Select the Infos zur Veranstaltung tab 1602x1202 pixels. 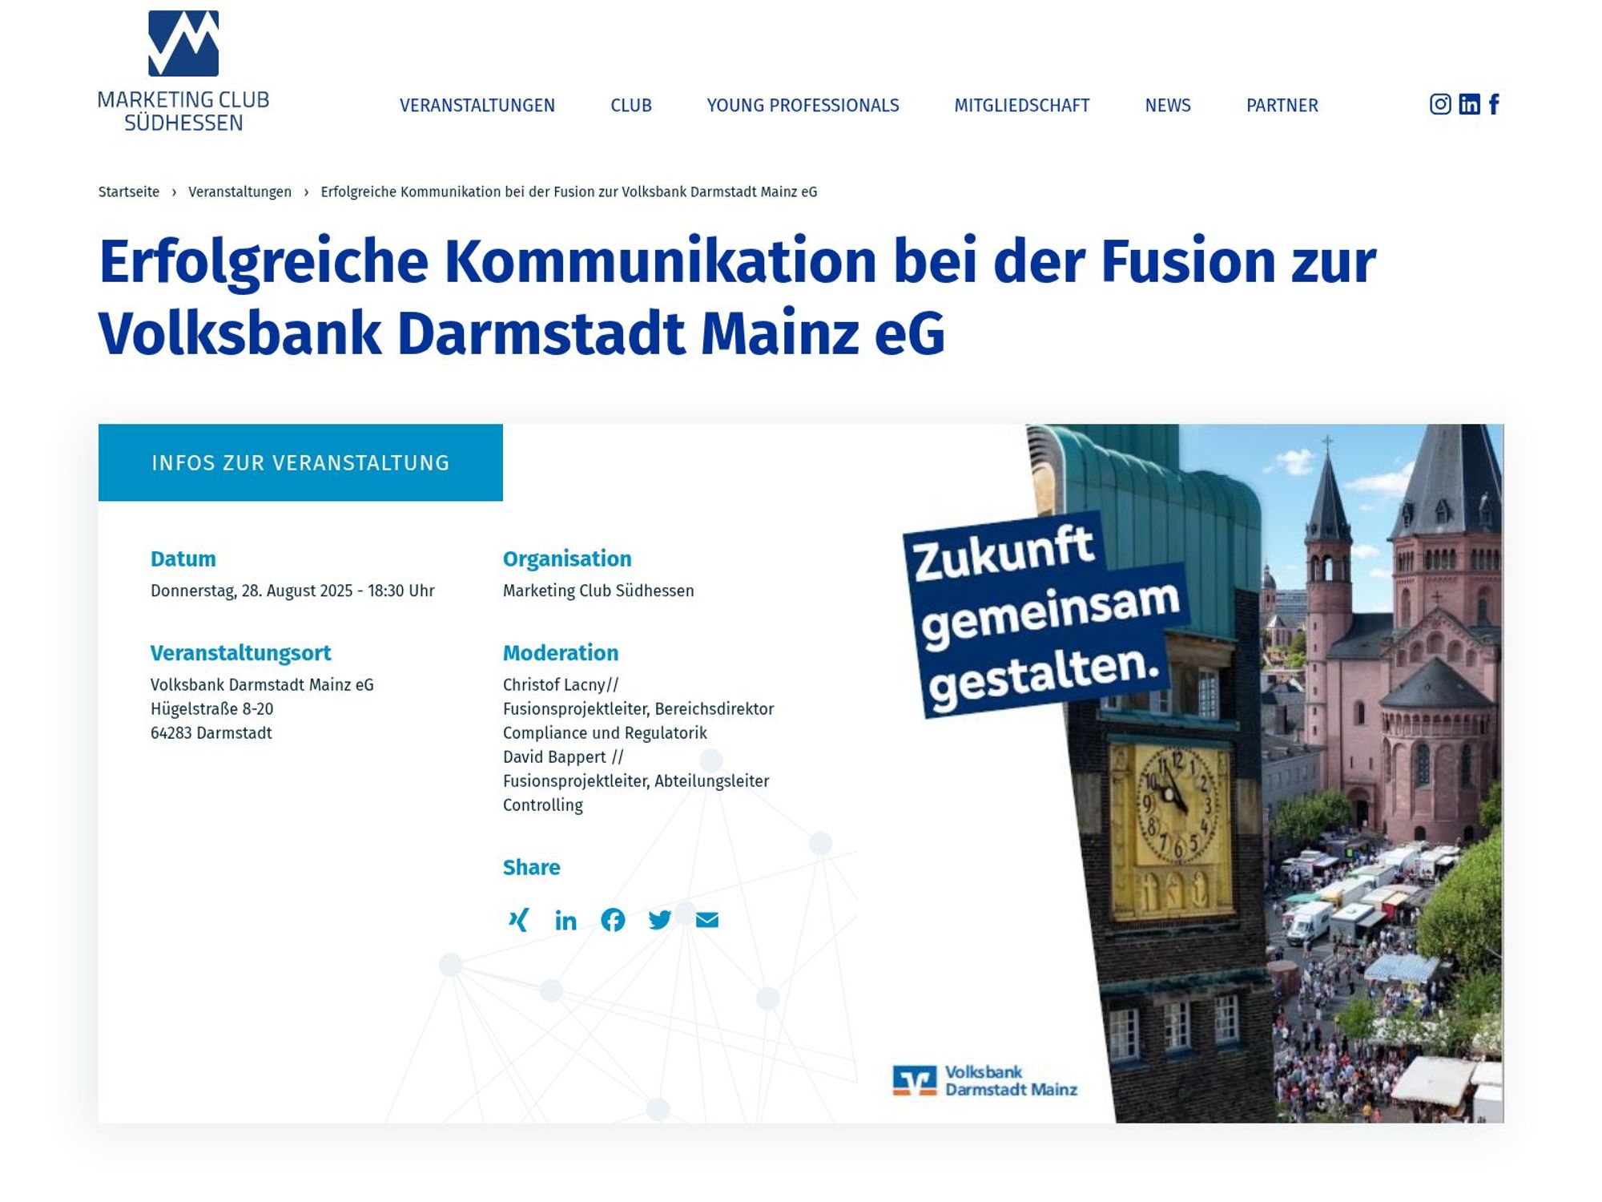point(300,462)
